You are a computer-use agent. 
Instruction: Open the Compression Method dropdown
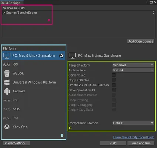(133, 123)
